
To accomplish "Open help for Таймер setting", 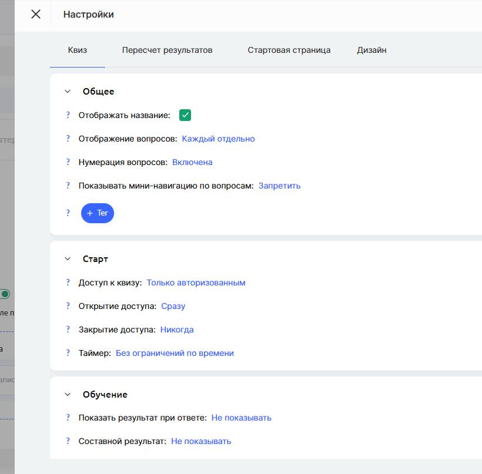I will [x=68, y=353].
